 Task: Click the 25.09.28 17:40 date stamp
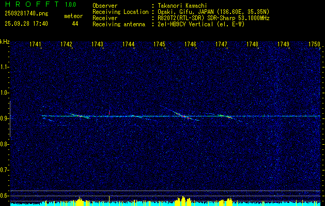[26, 24]
